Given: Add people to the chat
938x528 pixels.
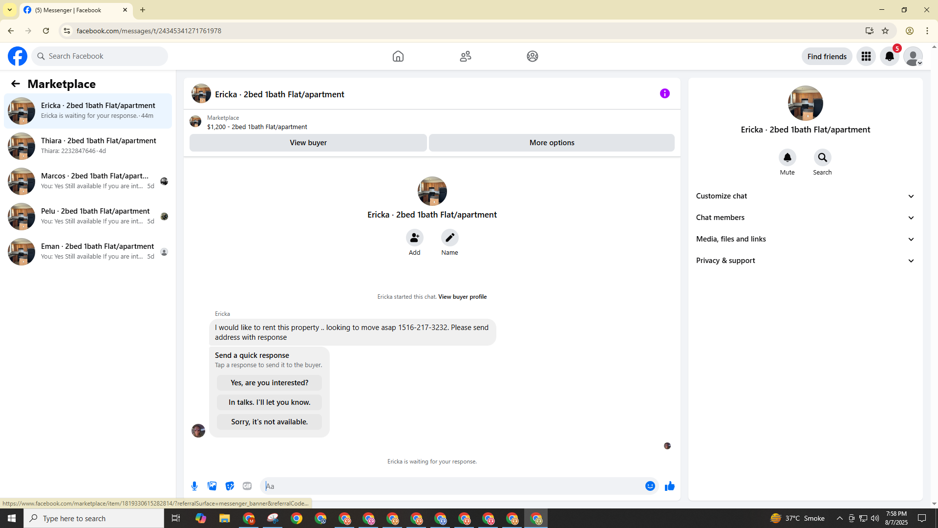Looking at the screenshot, I should (x=414, y=238).
